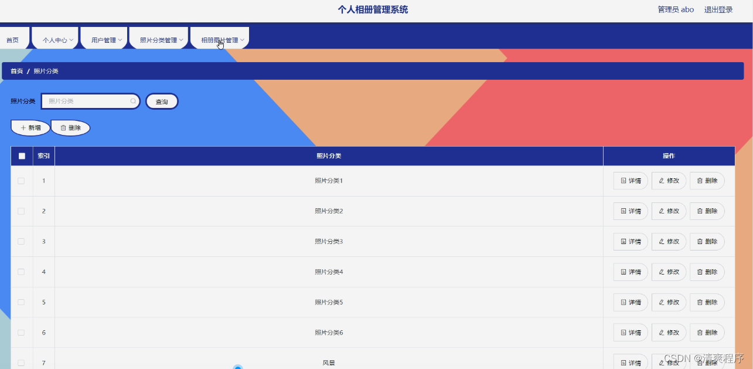Image resolution: width=753 pixels, height=369 pixels.
Task: Click the 个人相册管理系统 page title
Action: (x=373, y=9)
